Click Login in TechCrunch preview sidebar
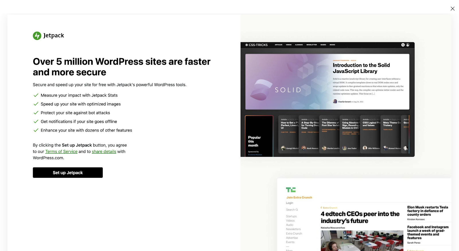The height and width of the screenshot is (251, 459). (x=289, y=203)
